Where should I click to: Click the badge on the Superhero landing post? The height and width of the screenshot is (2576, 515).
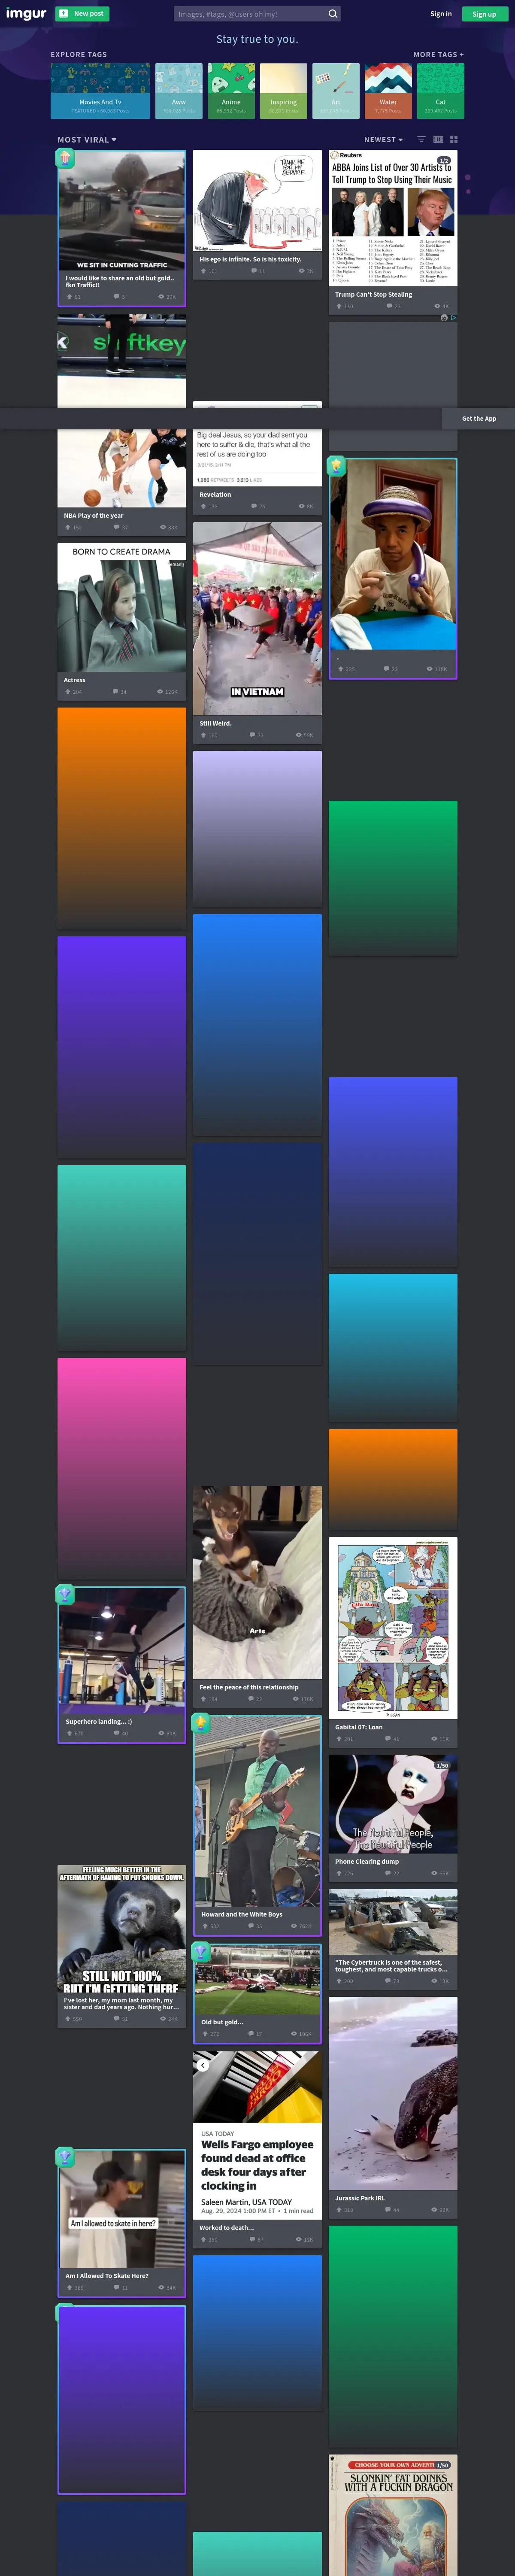pyautogui.click(x=65, y=1594)
